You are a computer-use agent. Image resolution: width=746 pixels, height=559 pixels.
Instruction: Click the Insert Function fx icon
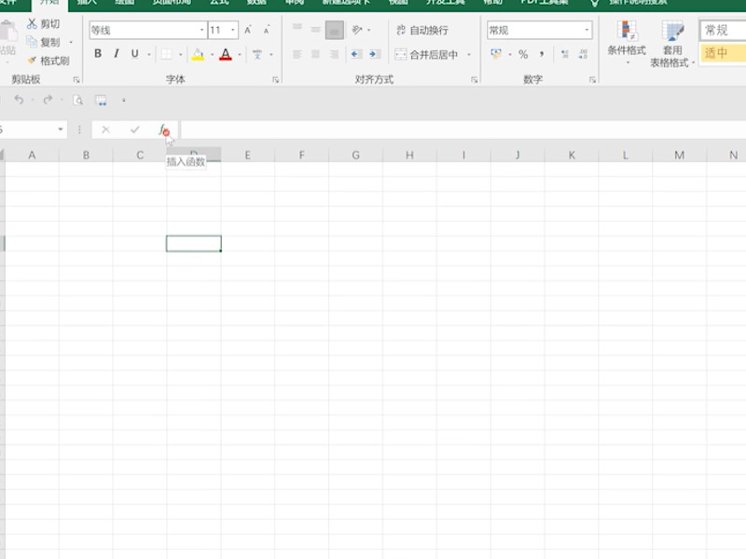tap(163, 129)
